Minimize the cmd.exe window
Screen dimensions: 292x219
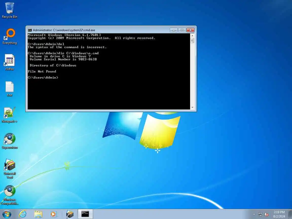tap(174, 30)
